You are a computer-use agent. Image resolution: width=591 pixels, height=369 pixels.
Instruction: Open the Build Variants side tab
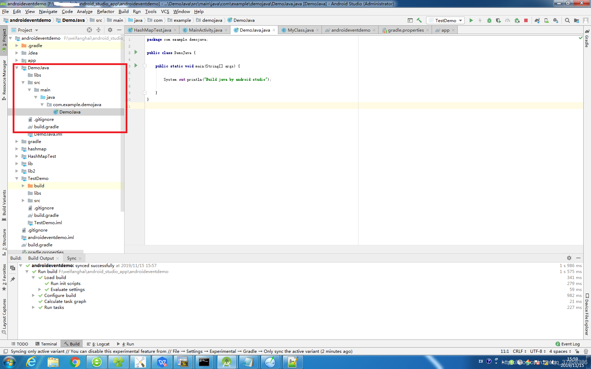[4, 206]
